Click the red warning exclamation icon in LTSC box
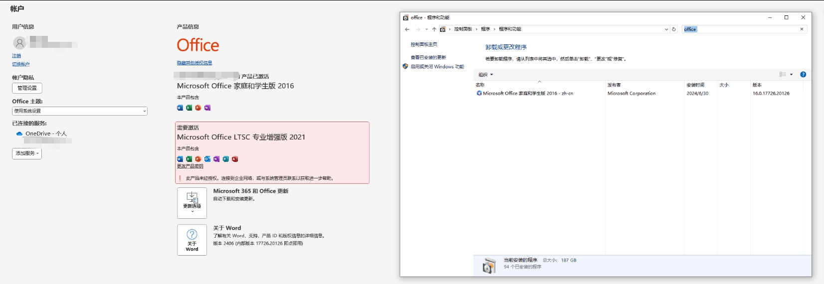 point(180,178)
